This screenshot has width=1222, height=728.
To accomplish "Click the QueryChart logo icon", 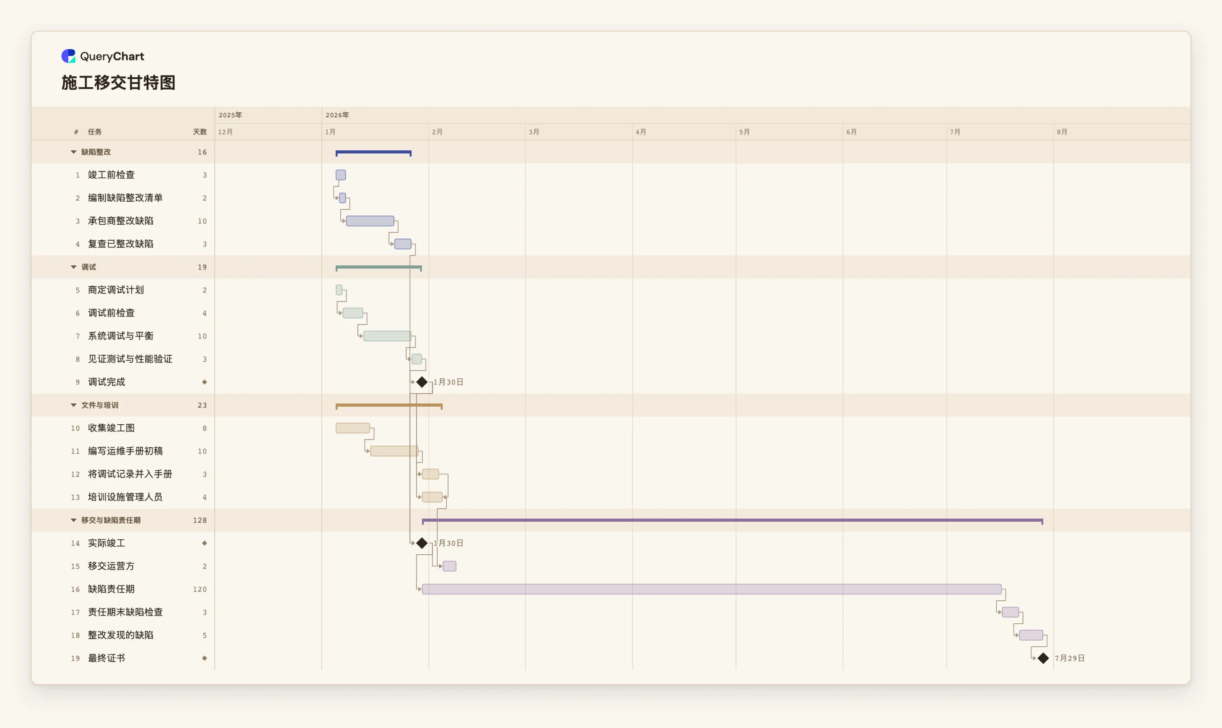I will (68, 56).
